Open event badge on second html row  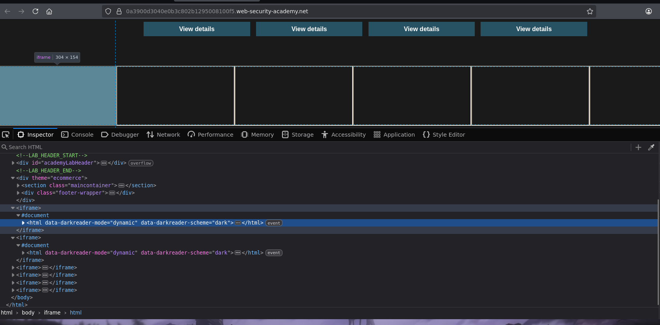(x=274, y=253)
